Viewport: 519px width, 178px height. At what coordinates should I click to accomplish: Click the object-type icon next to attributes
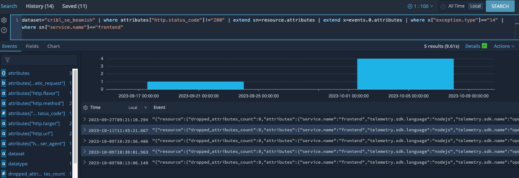(4, 73)
